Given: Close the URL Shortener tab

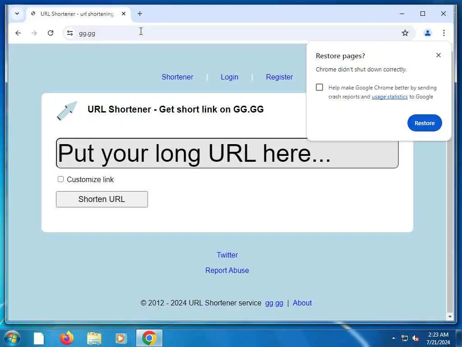Looking at the screenshot, I should 124,14.
